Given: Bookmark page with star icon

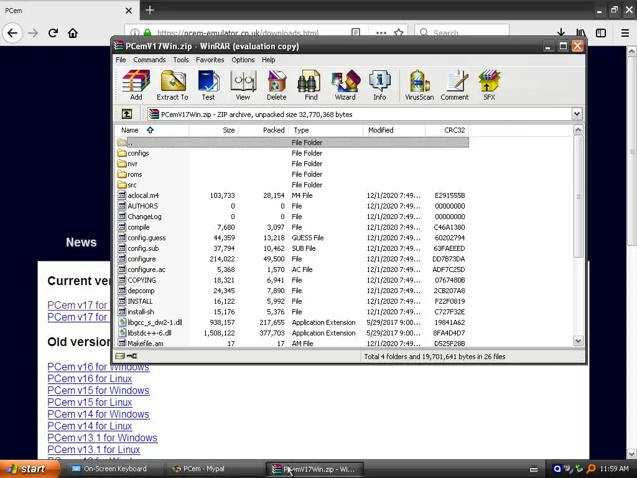Looking at the screenshot, I should 399,32.
